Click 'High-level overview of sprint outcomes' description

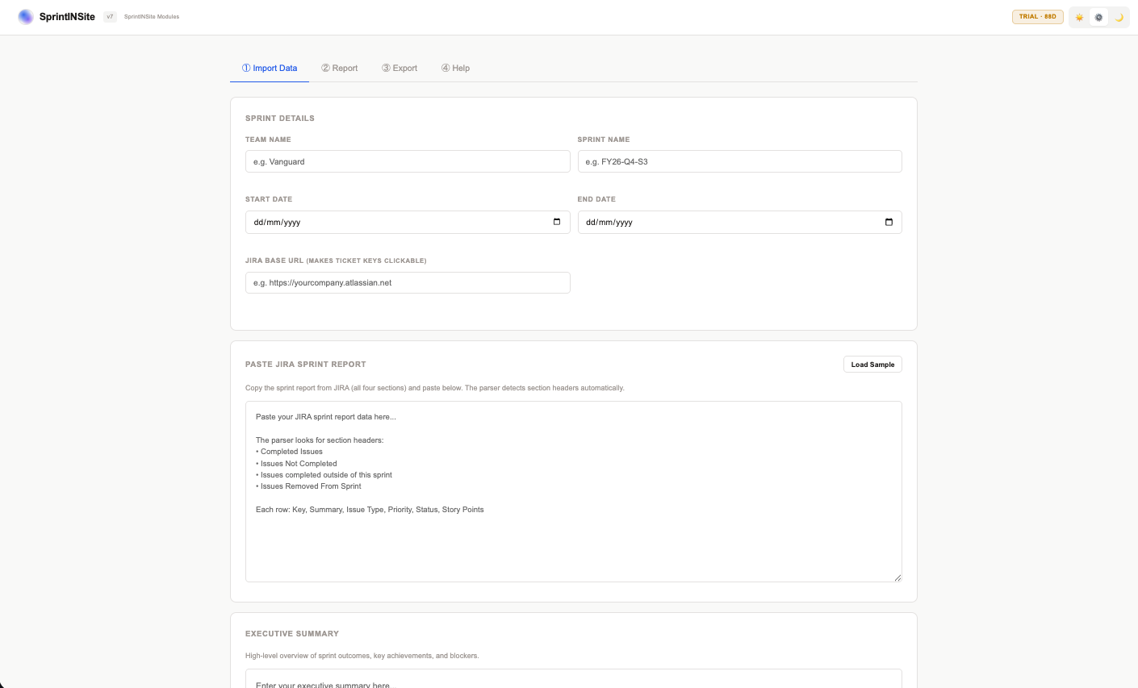click(x=362, y=656)
